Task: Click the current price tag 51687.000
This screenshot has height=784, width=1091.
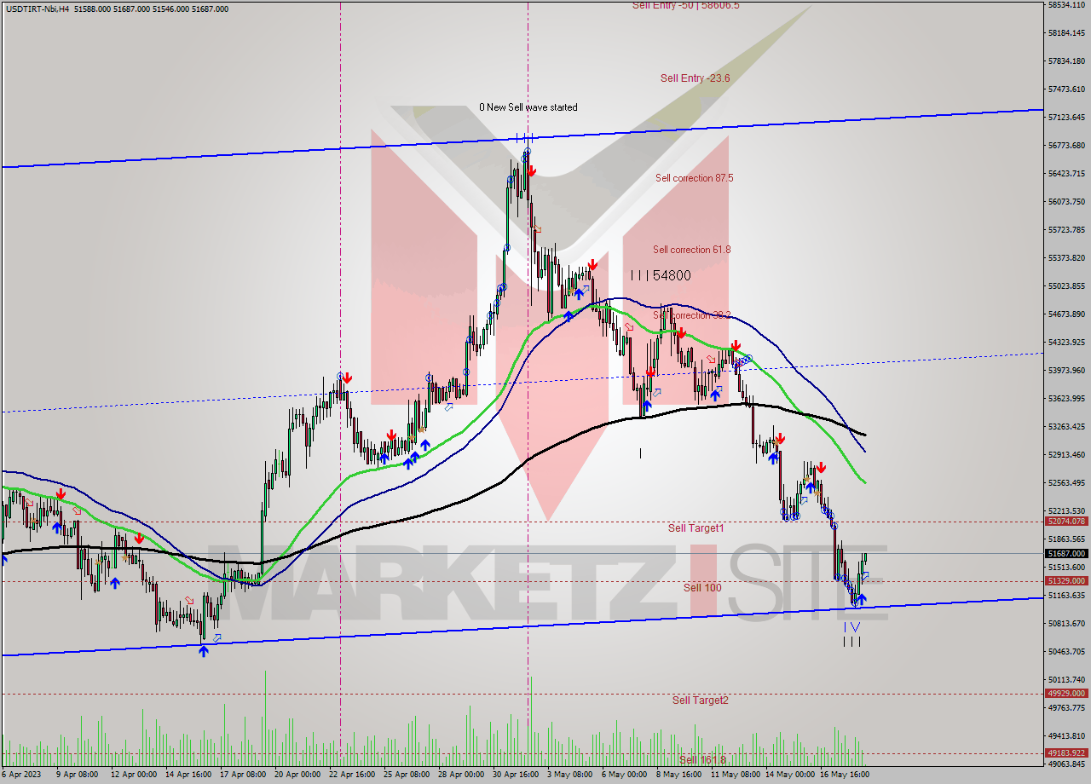Action: [x=1066, y=554]
